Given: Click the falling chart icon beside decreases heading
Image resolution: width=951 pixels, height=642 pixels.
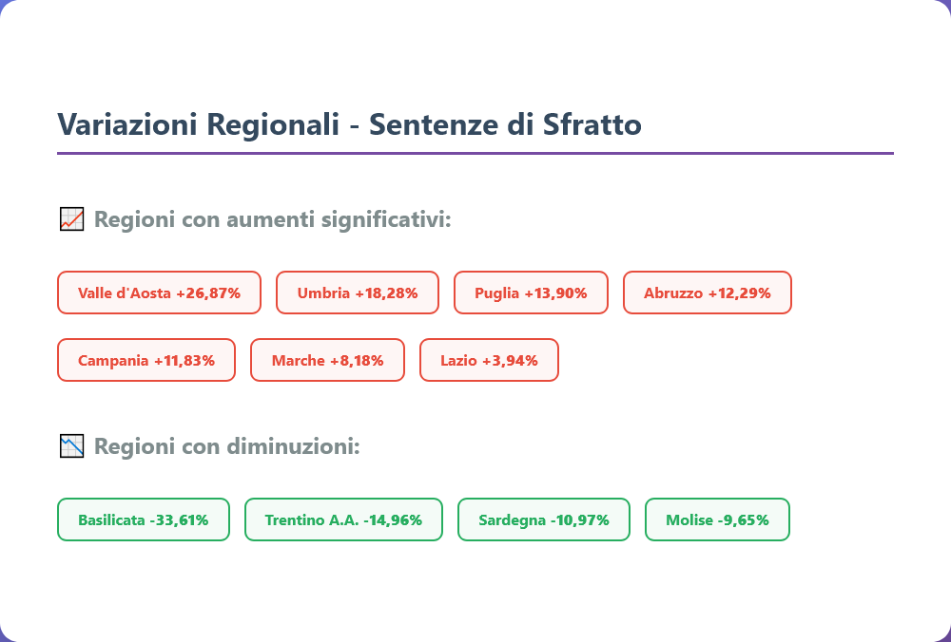Looking at the screenshot, I should (x=71, y=445).
